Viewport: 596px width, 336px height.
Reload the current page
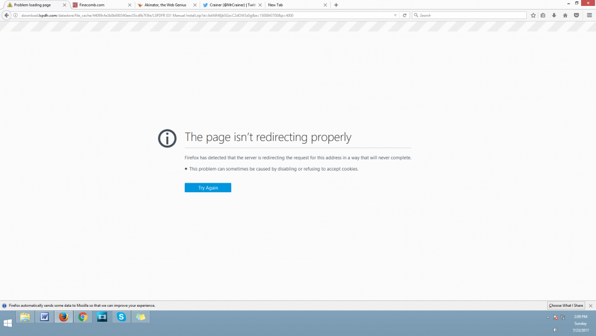(405, 16)
